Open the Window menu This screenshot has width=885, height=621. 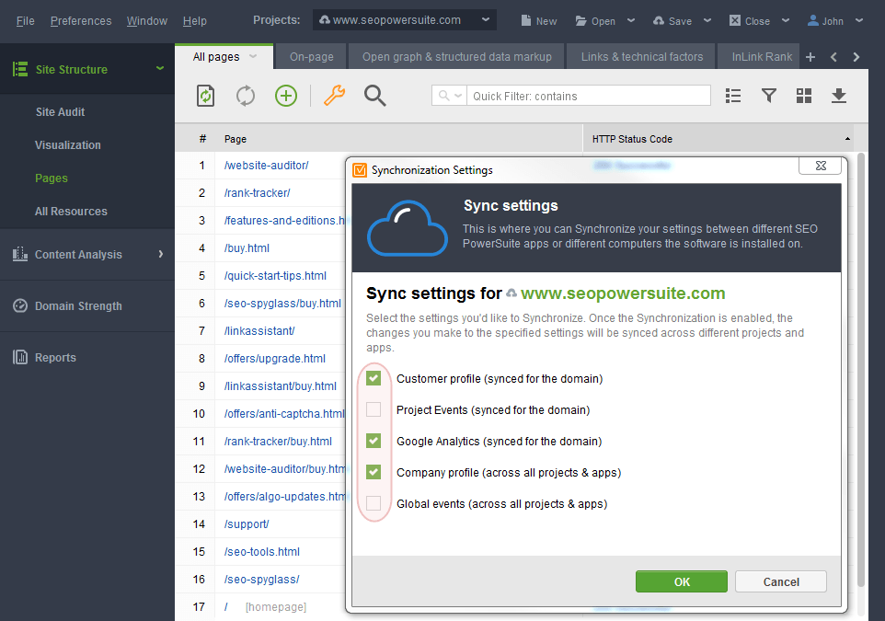pos(147,21)
